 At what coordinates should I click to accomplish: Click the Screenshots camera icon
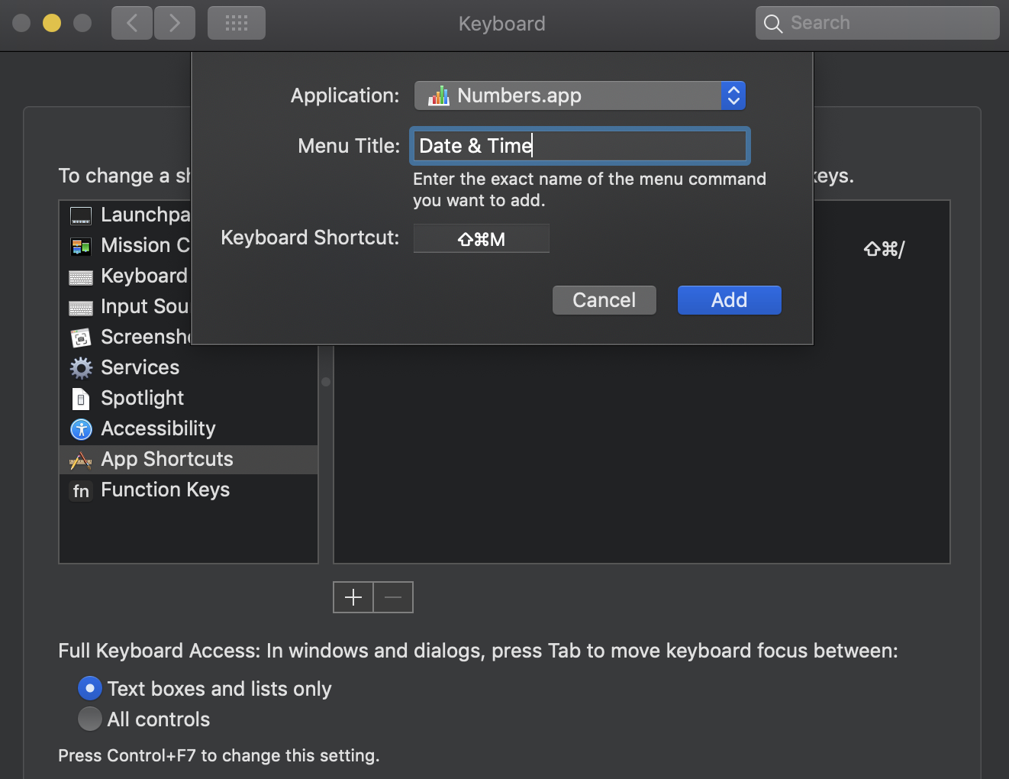pyautogui.click(x=81, y=338)
